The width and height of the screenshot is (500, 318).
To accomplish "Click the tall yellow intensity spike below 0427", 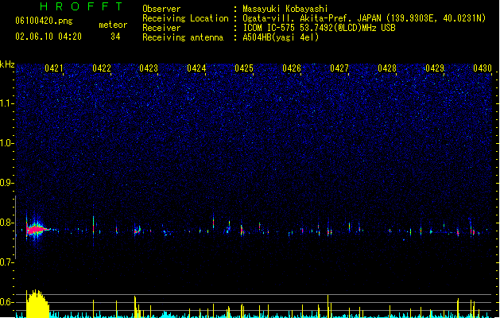I will tap(328, 306).
